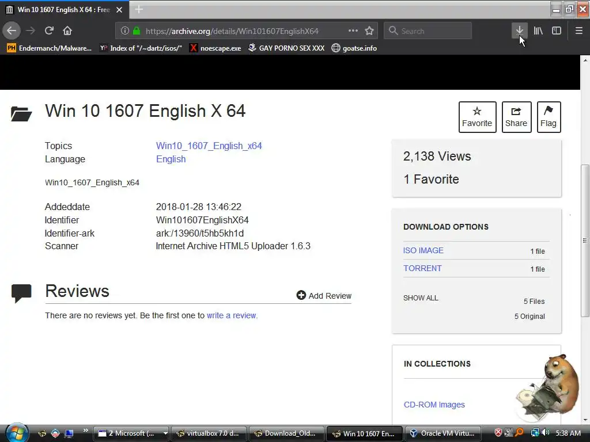
Task: Open Endermanch/Malware bookmark
Action: pos(50,48)
